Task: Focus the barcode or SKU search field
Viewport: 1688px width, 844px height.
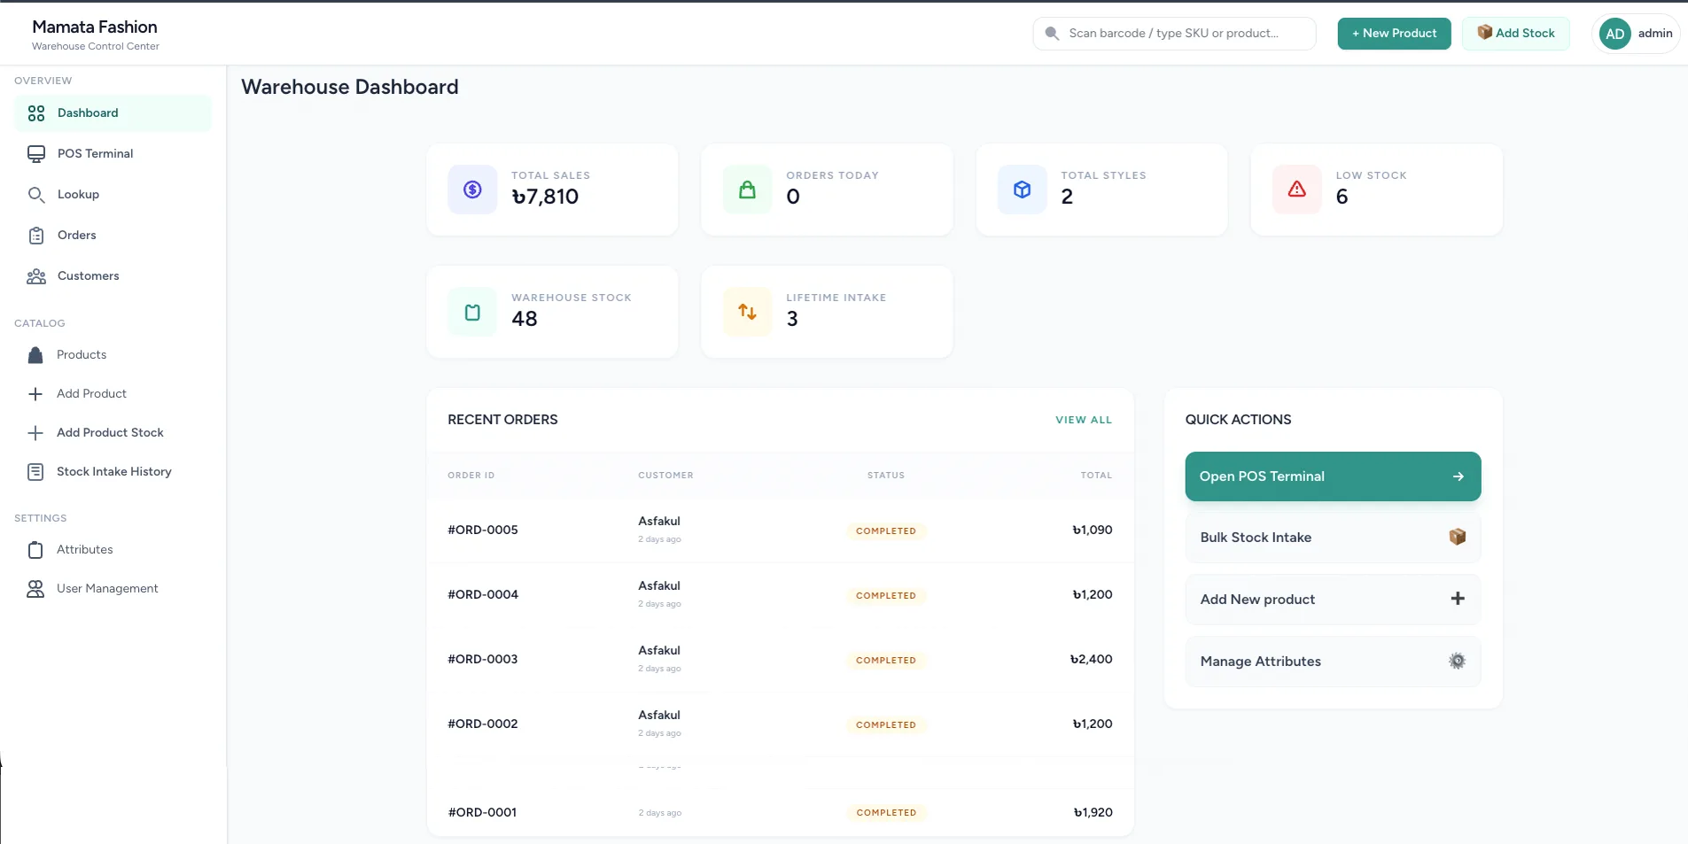Action: [x=1183, y=34]
